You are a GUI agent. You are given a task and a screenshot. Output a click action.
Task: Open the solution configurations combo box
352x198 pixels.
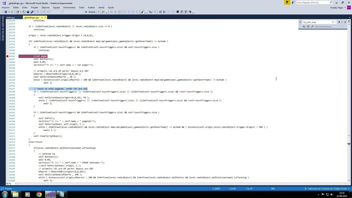pos(56,12)
